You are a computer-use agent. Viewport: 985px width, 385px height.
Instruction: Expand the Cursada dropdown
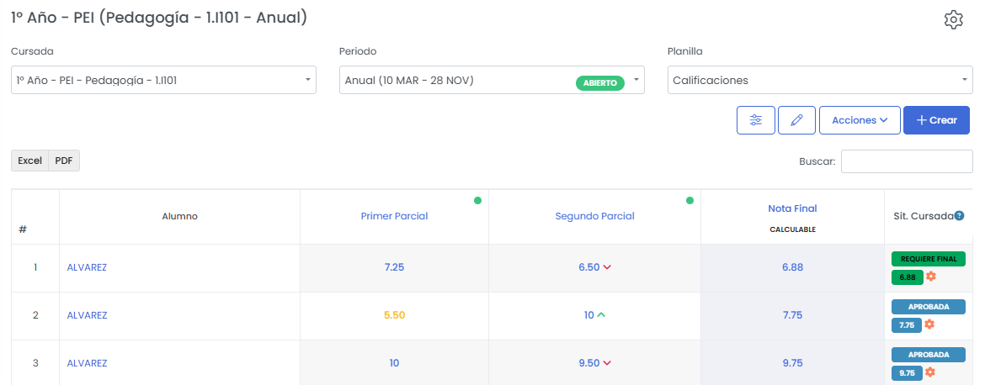[x=163, y=81]
